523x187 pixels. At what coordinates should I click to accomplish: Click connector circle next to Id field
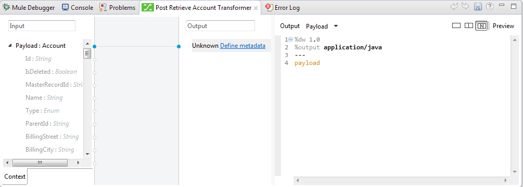(x=94, y=60)
